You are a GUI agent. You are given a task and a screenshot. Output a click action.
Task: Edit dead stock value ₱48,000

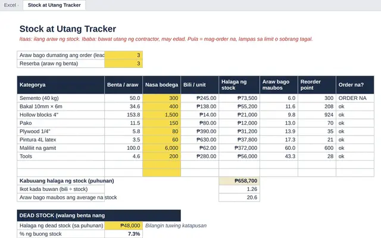123,226
